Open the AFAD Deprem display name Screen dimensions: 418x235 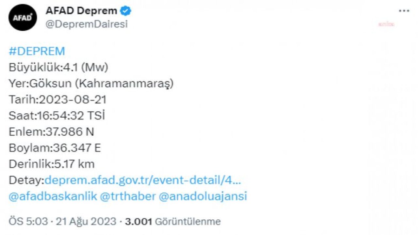(x=81, y=11)
